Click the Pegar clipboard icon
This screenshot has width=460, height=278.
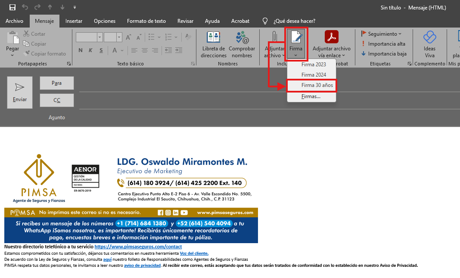12,38
